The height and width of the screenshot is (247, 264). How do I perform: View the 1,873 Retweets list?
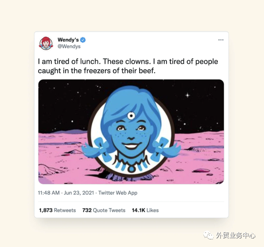[x=57, y=210]
